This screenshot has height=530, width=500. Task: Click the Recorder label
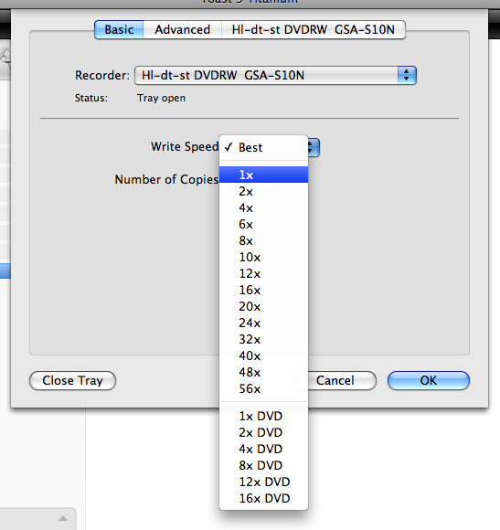point(102,75)
